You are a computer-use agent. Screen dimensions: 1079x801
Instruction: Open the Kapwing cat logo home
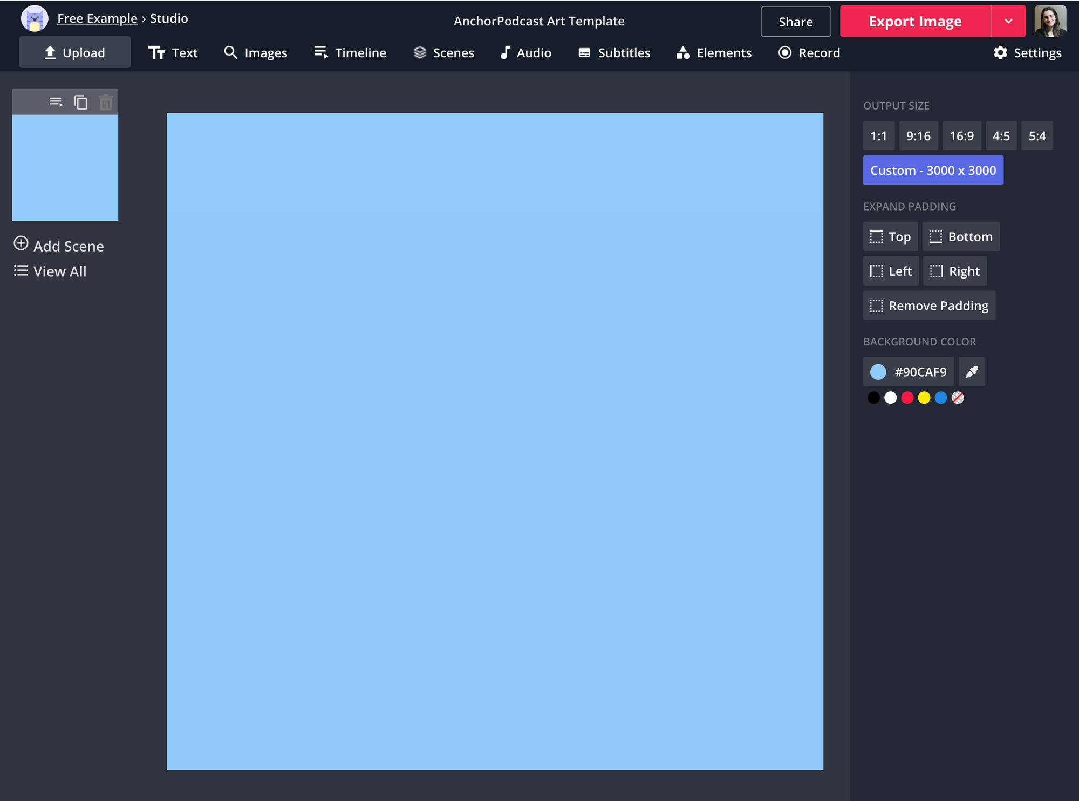coord(35,19)
